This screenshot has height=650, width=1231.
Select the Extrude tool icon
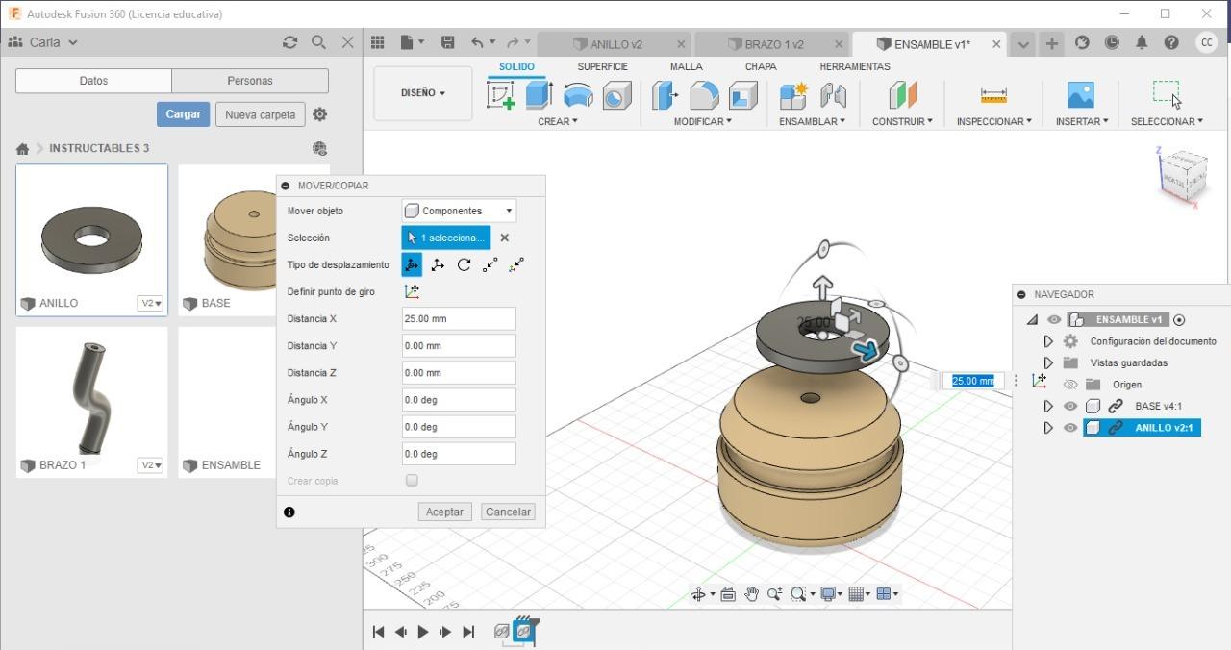pos(539,95)
